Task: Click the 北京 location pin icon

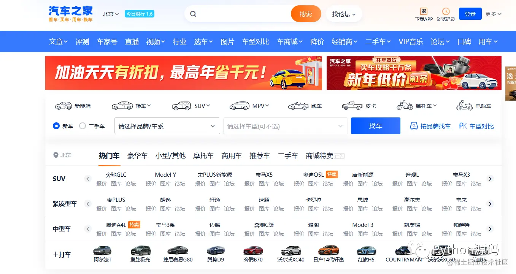Action: [56, 155]
